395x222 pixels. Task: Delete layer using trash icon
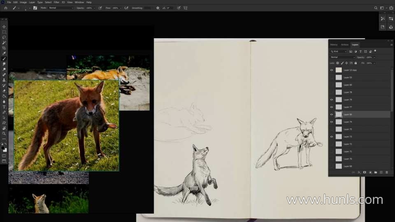pyautogui.click(x=386, y=172)
